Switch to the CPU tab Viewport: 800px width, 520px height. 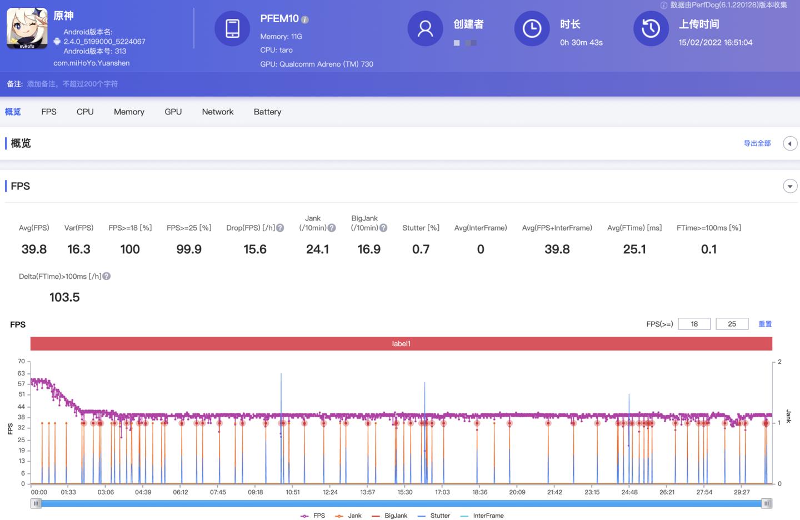85,112
